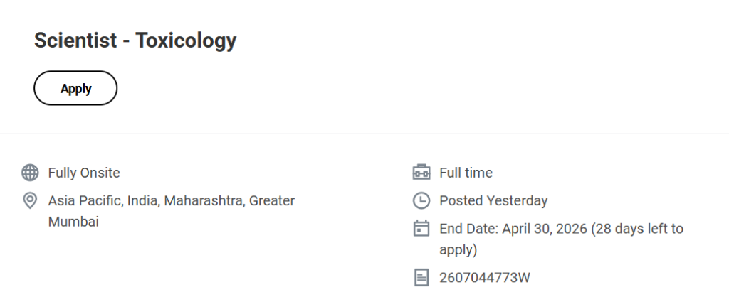Image resolution: width=729 pixels, height=297 pixels.
Task: Select the Fully Onsite label
Action: click(x=84, y=173)
